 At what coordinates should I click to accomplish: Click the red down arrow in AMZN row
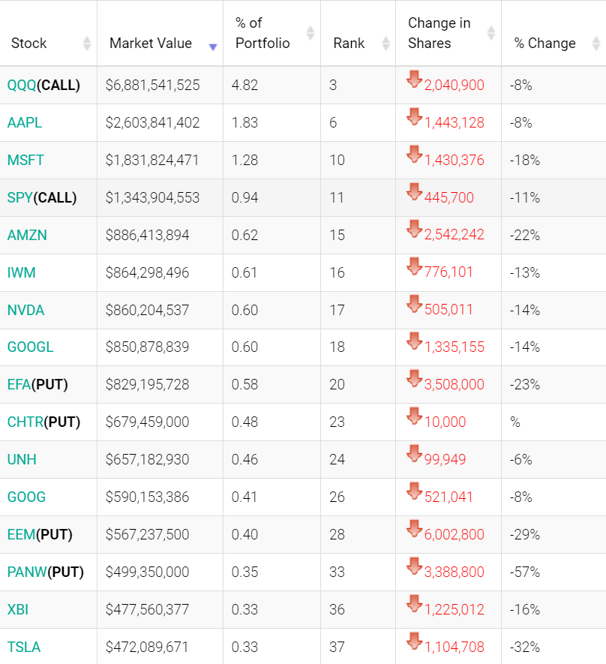[x=414, y=229]
